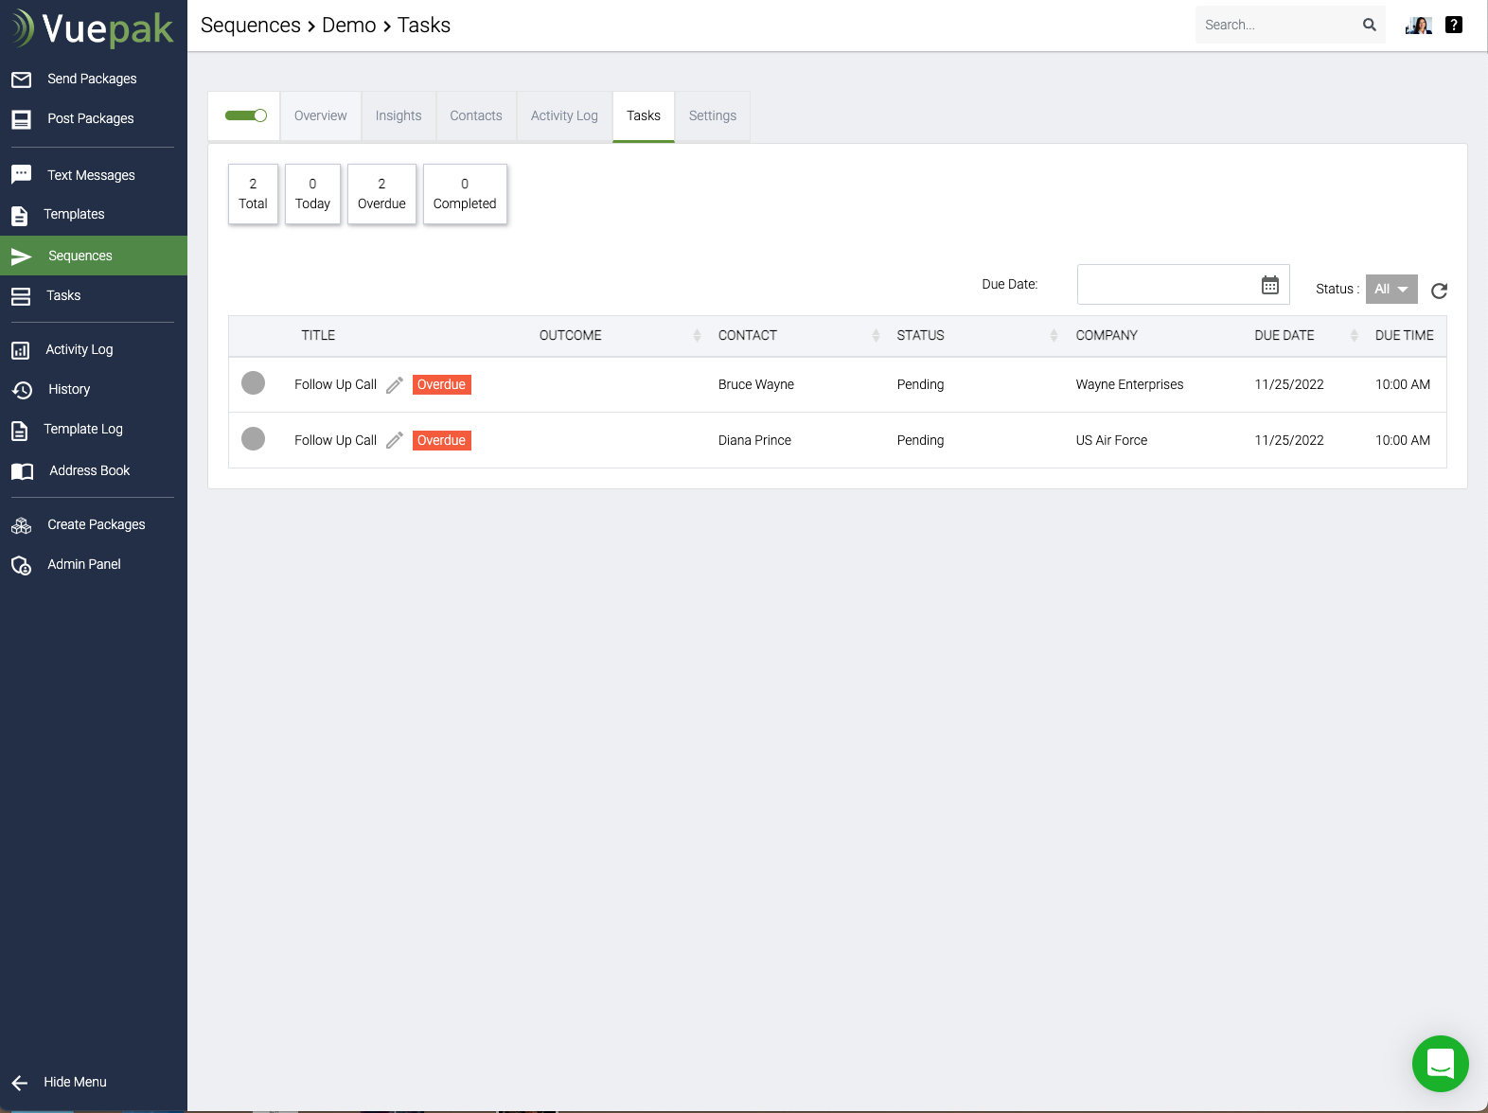Viewport: 1488px width, 1113px height.
Task: Filter tasks by Overdue count
Action: tap(381, 194)
